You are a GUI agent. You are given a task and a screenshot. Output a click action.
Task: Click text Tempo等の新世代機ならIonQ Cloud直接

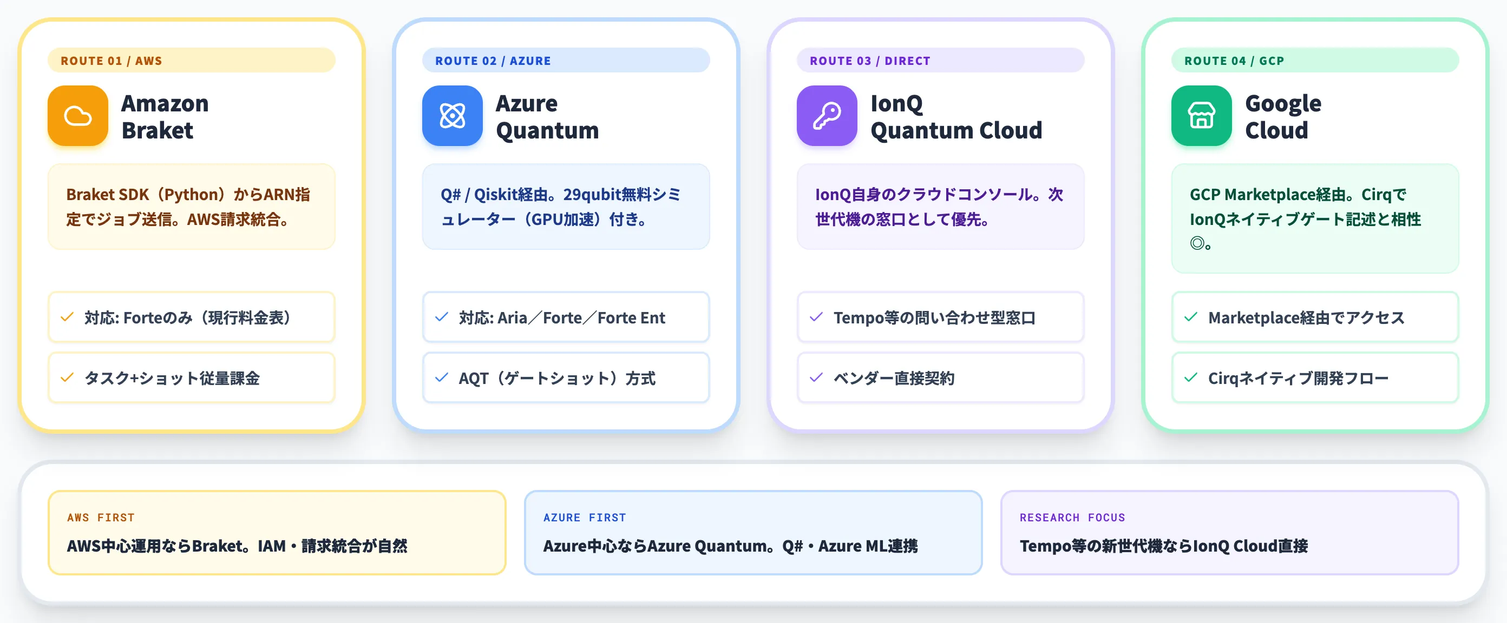(1164, 546)
